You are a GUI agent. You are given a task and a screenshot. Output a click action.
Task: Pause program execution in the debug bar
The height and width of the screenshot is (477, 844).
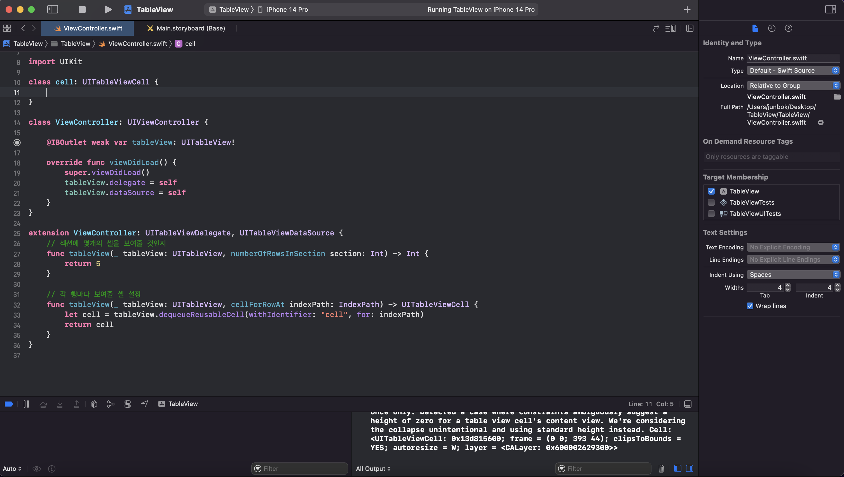(26, 404)
